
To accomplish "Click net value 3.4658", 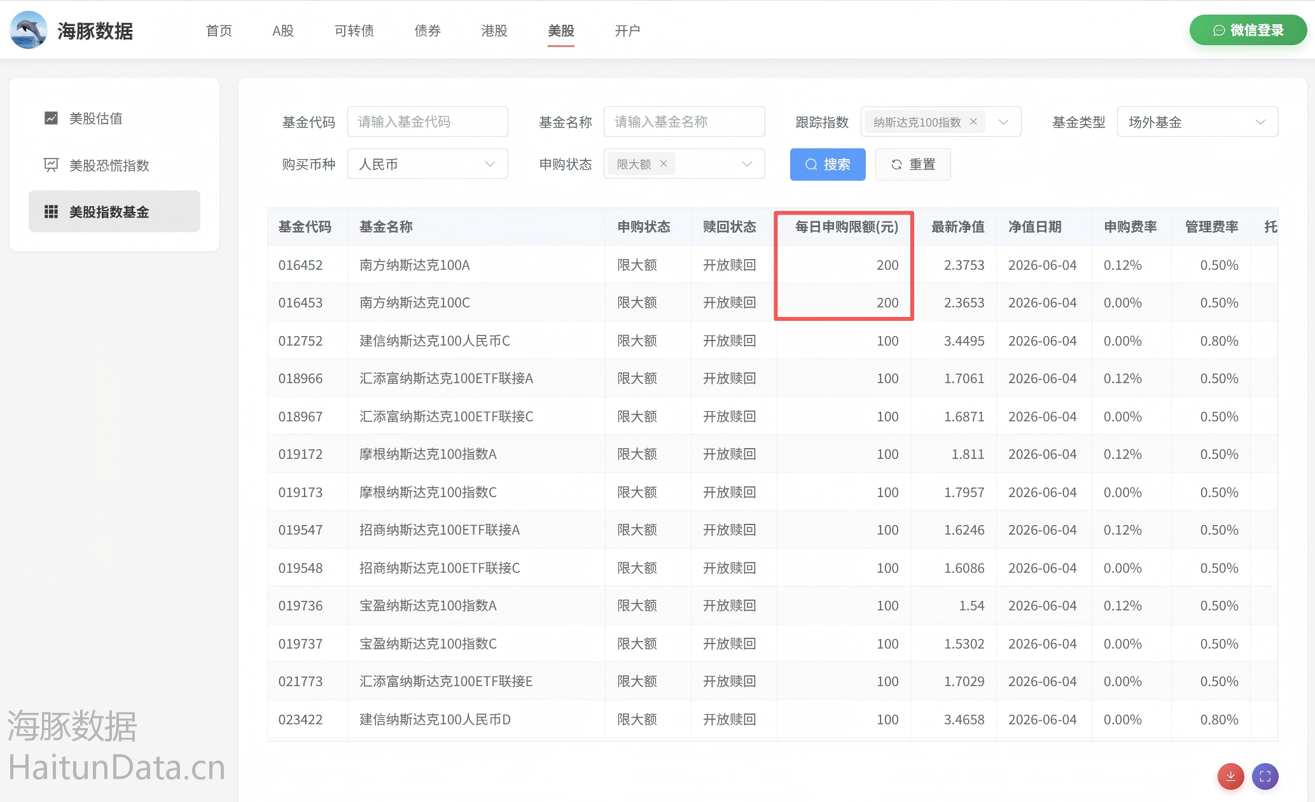I will point(964,719).
